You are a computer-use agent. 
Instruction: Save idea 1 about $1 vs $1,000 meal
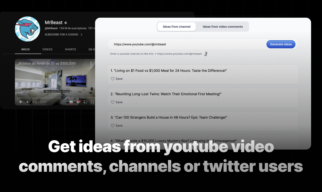click(x=117, y=79)
